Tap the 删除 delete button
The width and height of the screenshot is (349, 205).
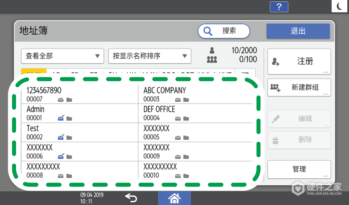299,140
